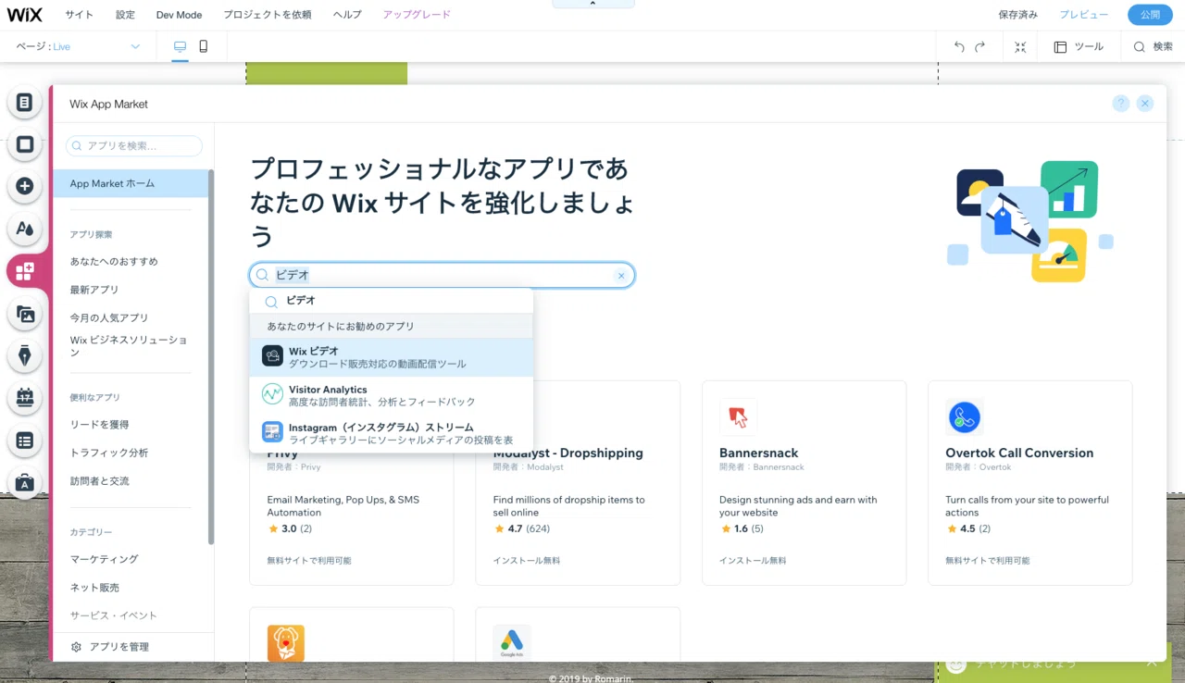Click the App Market sidebar scrollbar
Screen dimensions: 1185x683
click(211, 356)
